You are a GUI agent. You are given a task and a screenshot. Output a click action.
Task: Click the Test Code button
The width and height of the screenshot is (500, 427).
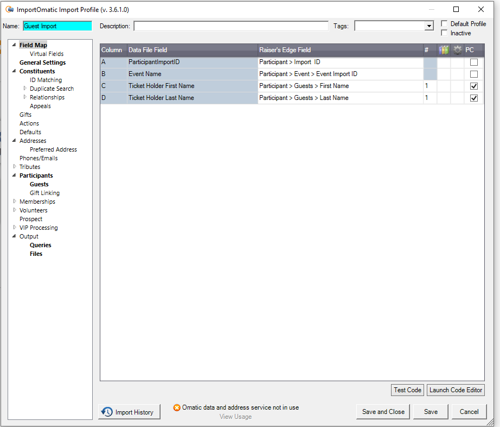point(407,390)
